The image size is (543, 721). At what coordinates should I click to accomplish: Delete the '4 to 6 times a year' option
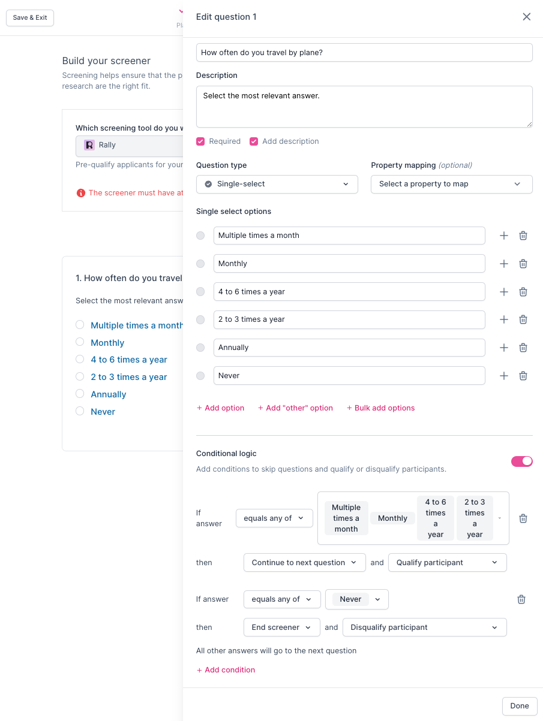point(523,292)
